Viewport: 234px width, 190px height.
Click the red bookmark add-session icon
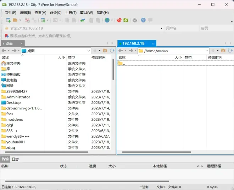[7, 36]
